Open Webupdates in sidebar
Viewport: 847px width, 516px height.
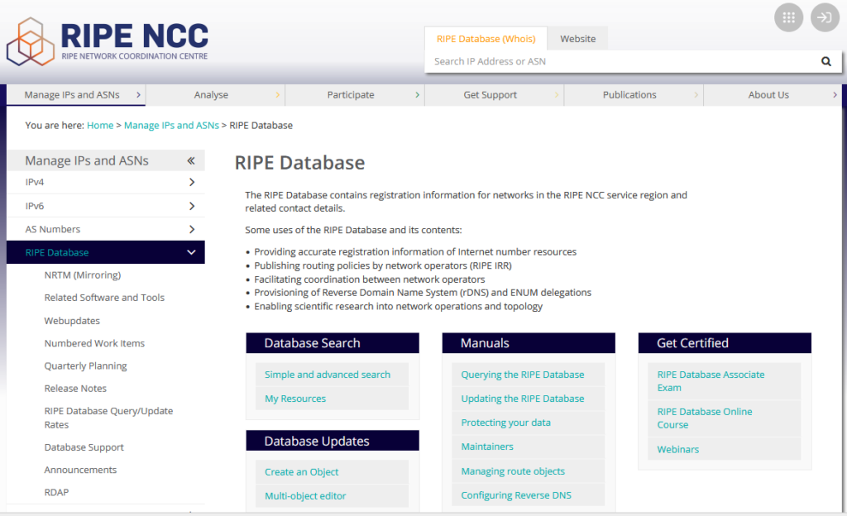(72, 321)
